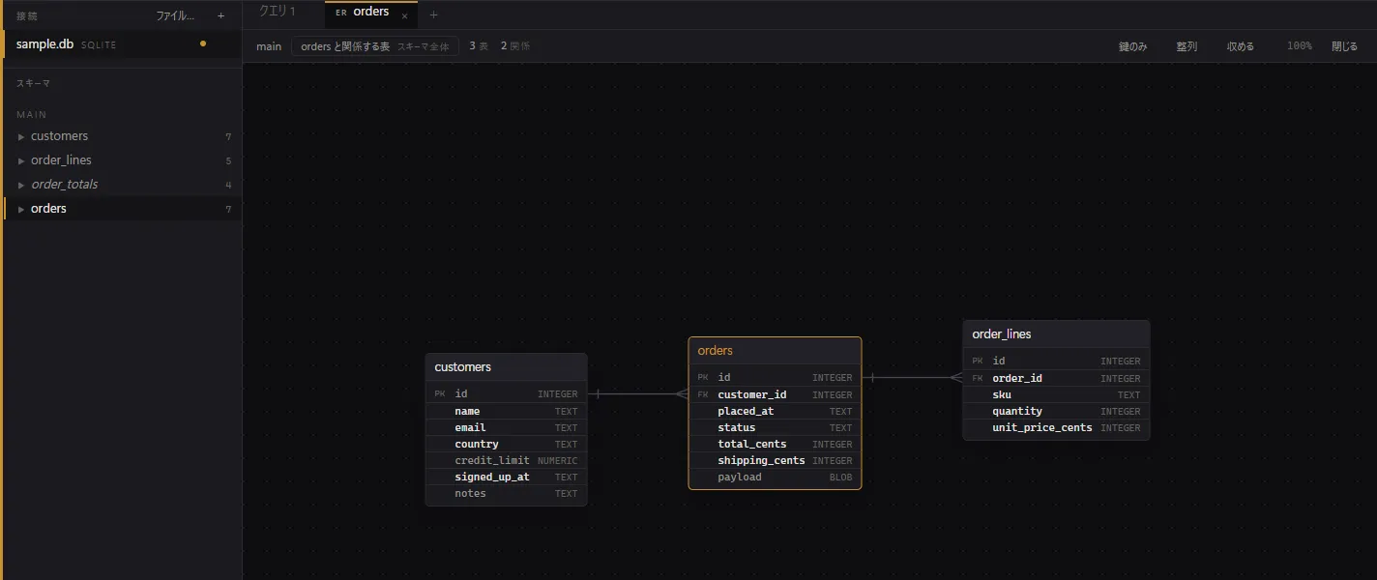Click the email column in customers
Image resolution: width=1377 pixels, height=580 pixels.
[x=506, y=427]
